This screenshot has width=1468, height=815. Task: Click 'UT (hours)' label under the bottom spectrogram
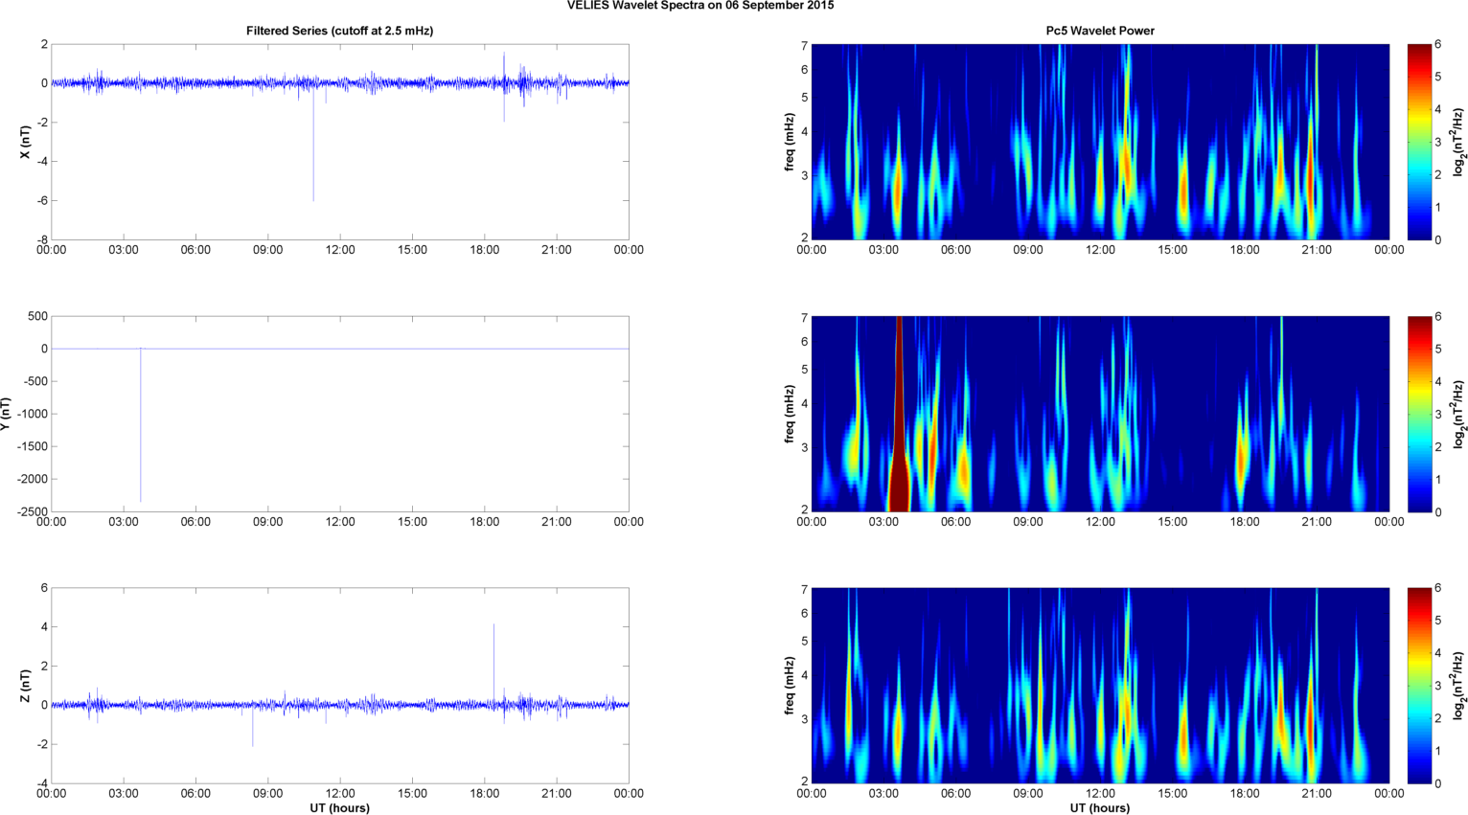point(1100,808)
